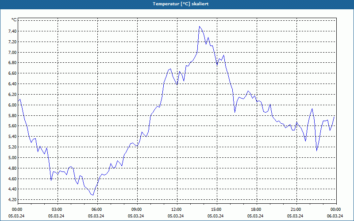The height and width of the screenshot is (221, 354).
Task: Click the 4,20 y-axis value
Action: (x=12, y=200)
